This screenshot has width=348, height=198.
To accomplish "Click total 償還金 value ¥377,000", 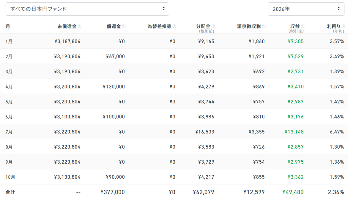I will tap(112, 192).
